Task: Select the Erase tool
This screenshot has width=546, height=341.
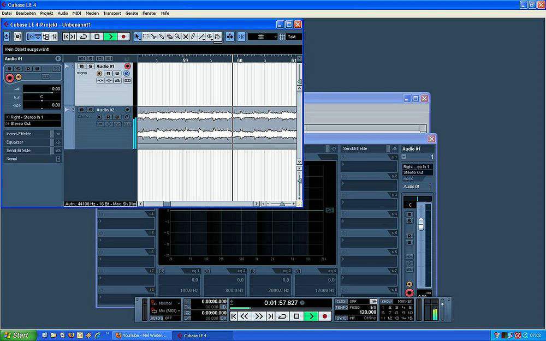Action: pos(170,37)
